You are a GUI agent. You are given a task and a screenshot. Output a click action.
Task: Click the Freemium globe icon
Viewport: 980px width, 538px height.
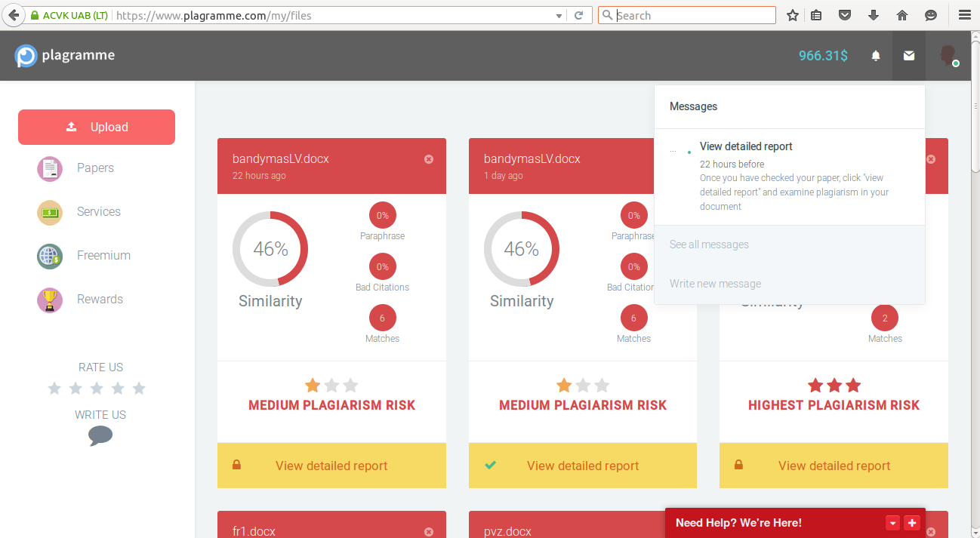(x=50, y=256)
